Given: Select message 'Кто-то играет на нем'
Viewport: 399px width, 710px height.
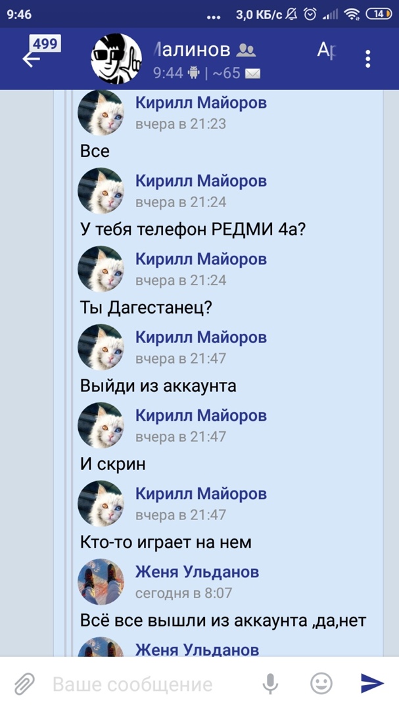Looking at the screenshot, I should click(x=166, y=542).
